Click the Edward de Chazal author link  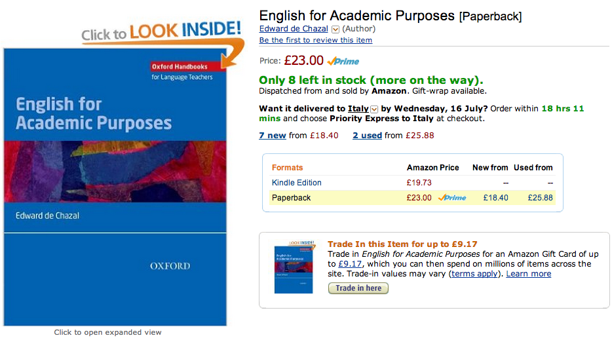tap(294, 29)
